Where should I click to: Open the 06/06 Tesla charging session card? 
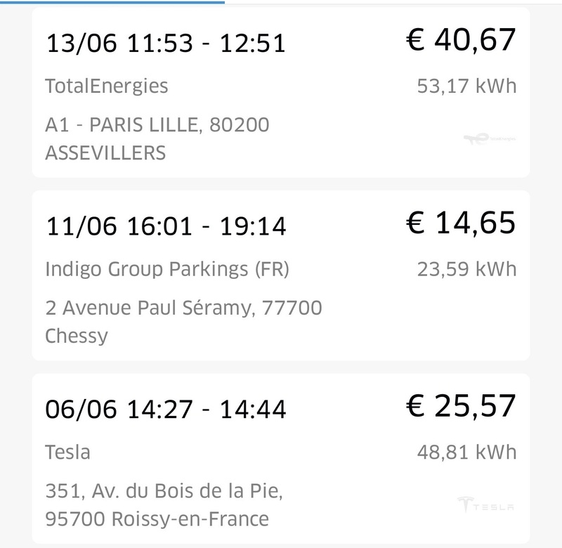click(280, 458)
